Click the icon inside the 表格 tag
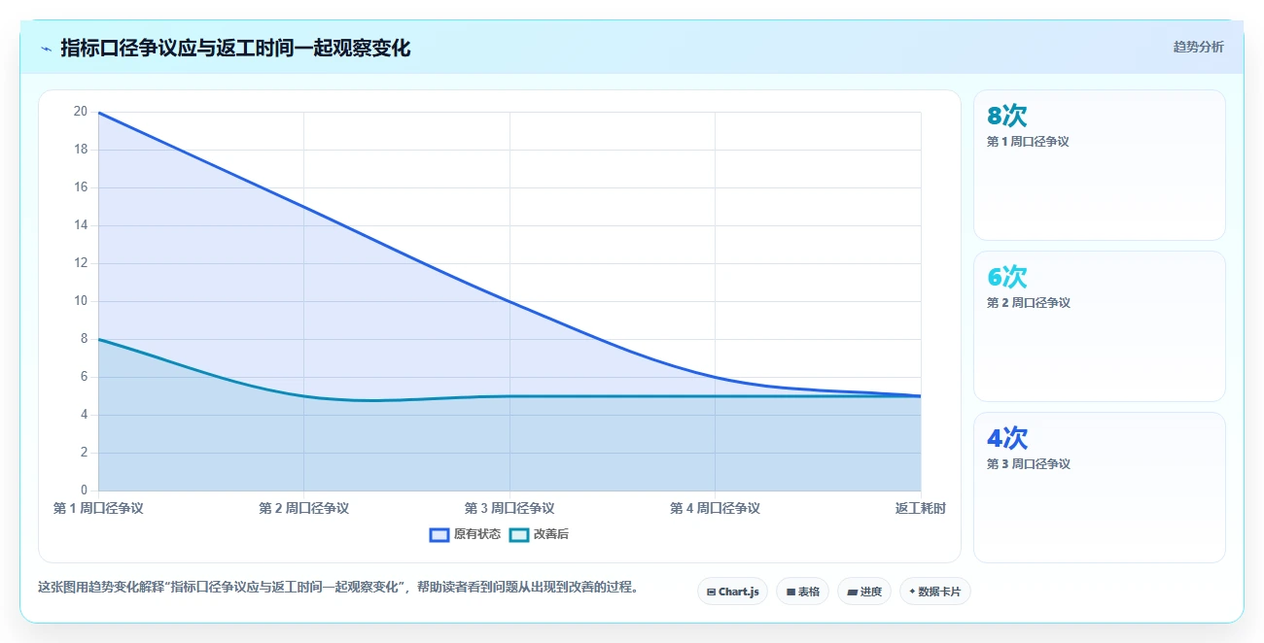 coord(790,592)
